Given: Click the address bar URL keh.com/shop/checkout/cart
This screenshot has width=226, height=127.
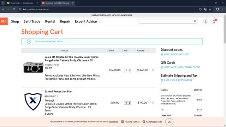Looking at the screenshot, I should point(36,10).
